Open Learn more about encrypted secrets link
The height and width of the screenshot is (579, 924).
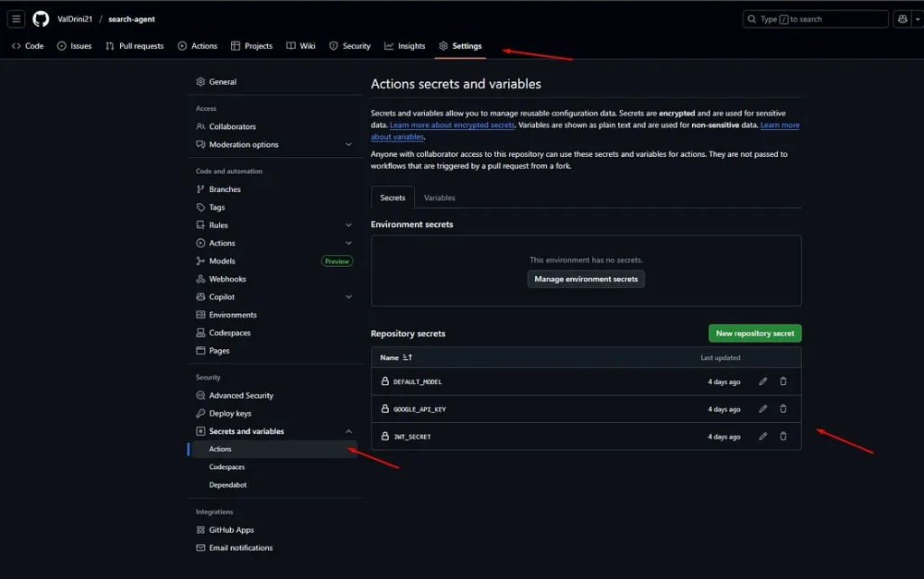point(452,125)
